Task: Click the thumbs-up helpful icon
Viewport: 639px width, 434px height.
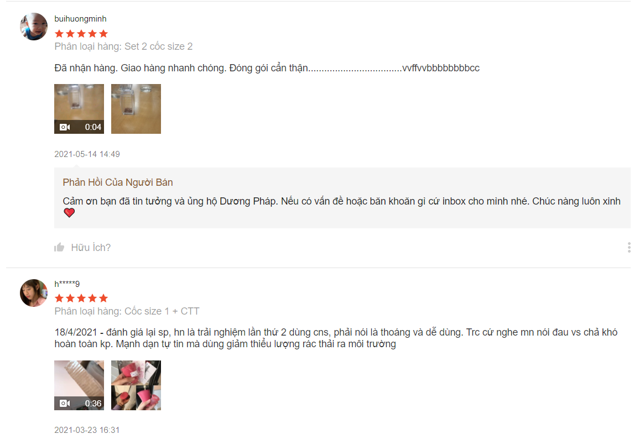Action: [59, 247]
